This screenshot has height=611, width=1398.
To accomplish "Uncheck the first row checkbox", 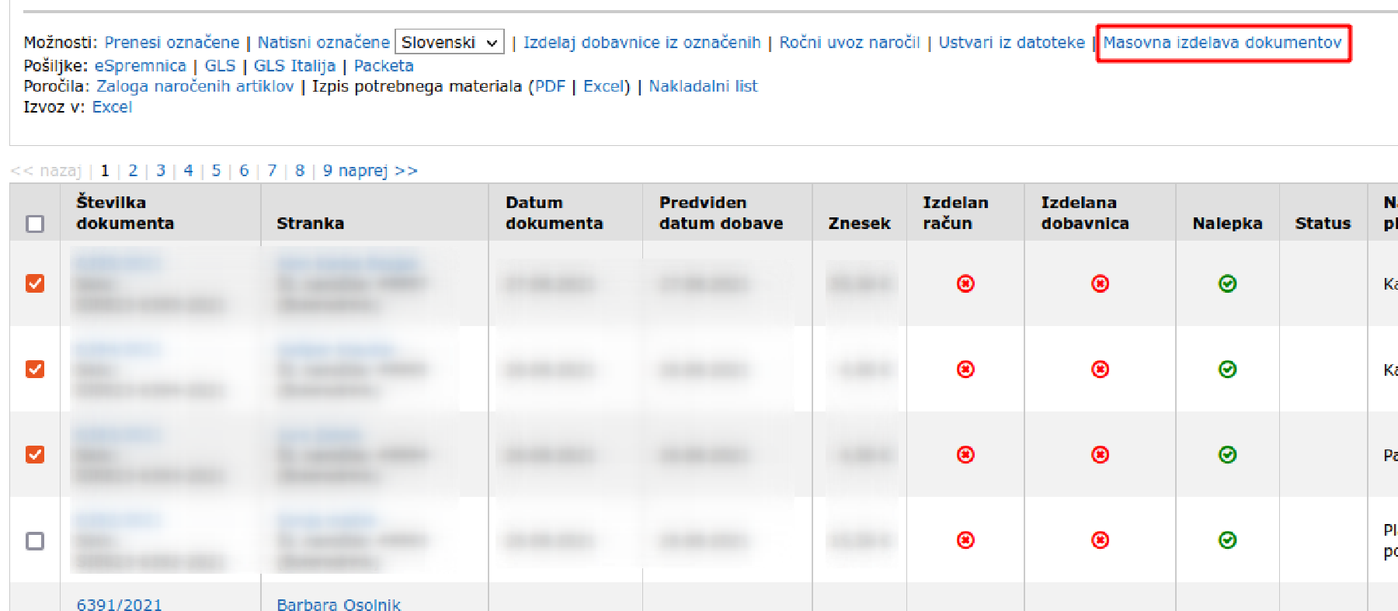I will [x=35, y=283].
